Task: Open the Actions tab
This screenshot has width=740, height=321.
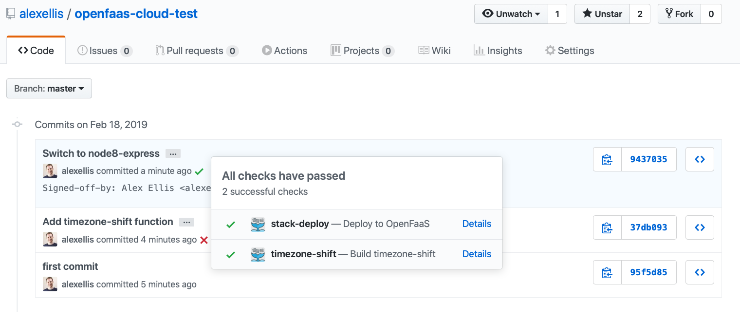Action: click(284, 51)
